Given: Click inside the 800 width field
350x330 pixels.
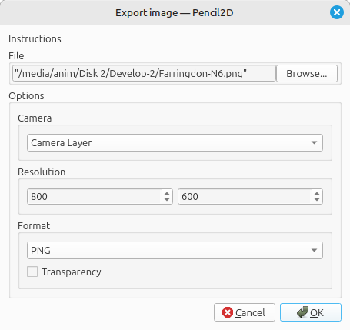Looking at the screenshot, I should tap(95, 197).
